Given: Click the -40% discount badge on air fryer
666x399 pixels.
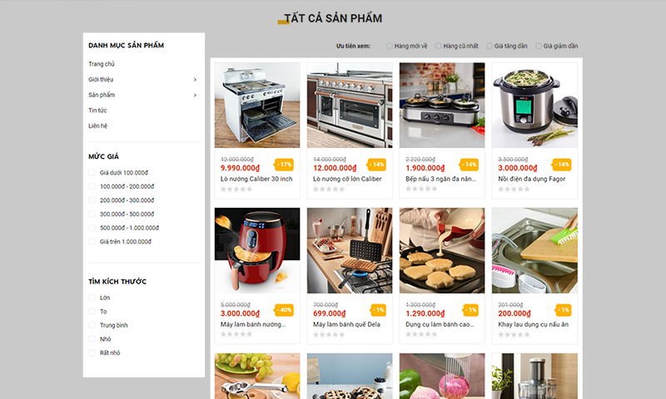Looking at the screenshot, I should (x=284, y=310).
